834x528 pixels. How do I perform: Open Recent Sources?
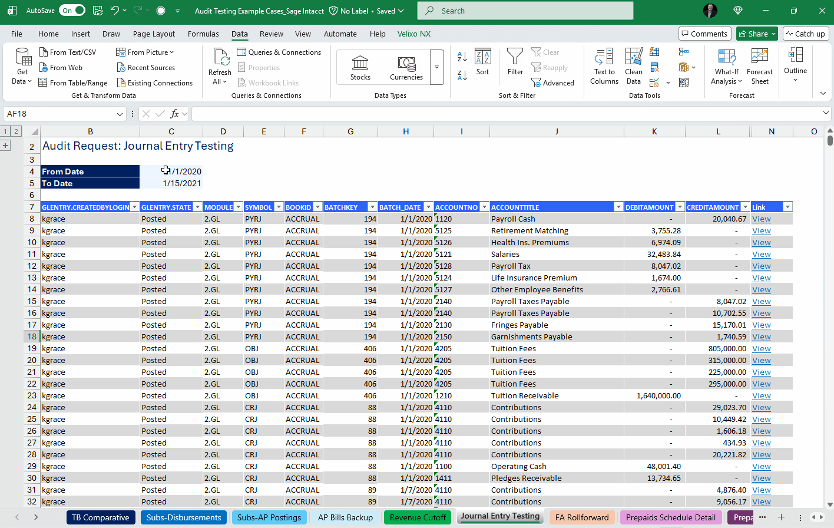pyautogui.click(x=145, y=67)
